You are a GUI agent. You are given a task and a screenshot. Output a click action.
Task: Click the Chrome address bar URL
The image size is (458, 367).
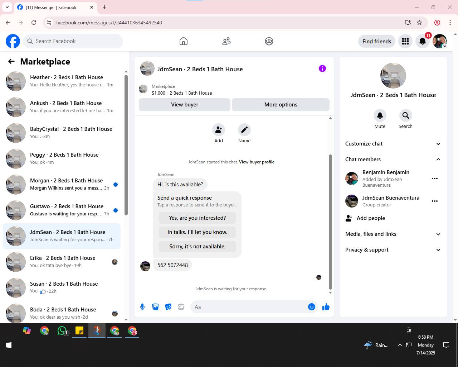coord(109,23)
